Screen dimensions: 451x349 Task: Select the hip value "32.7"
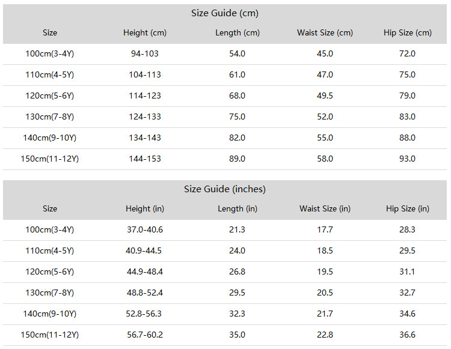pos(408,293)
